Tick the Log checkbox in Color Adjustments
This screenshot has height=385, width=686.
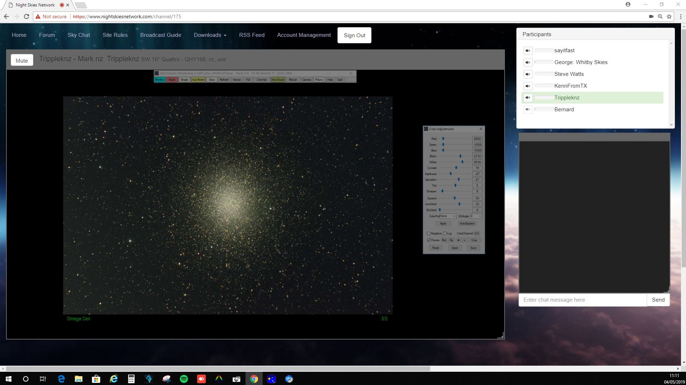coord(445,233)
